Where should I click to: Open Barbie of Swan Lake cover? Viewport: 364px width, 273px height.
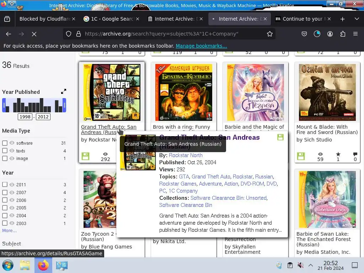(327, 199)
